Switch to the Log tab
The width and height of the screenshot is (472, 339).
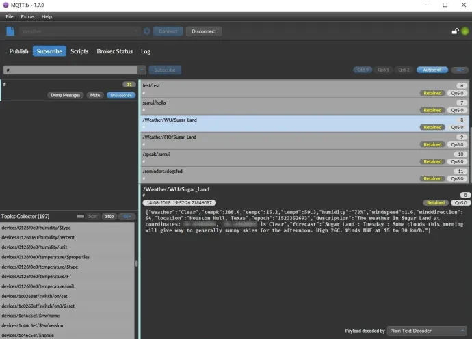146,51
